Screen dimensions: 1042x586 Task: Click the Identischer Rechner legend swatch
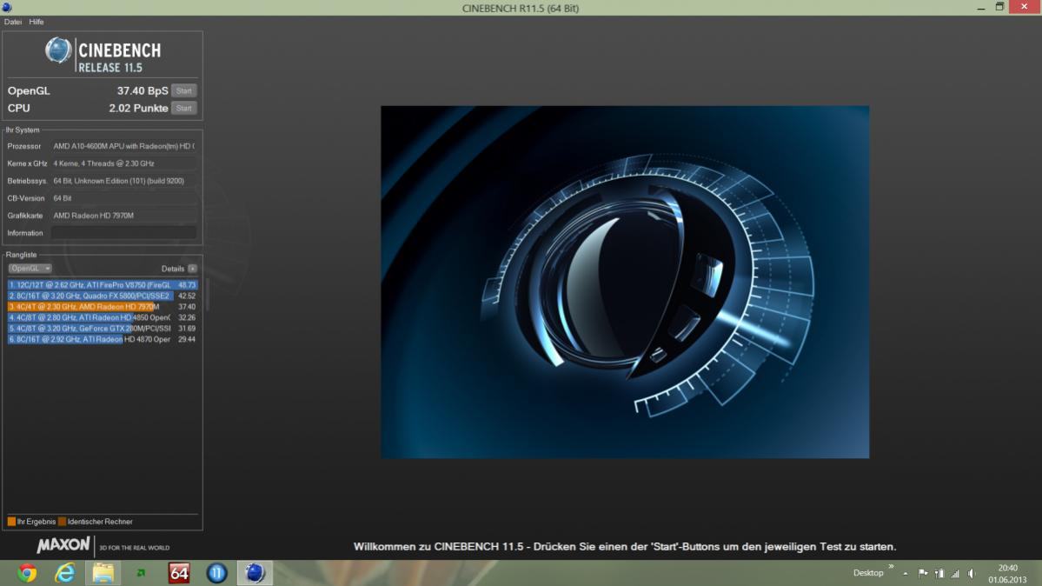pos(62,522)
